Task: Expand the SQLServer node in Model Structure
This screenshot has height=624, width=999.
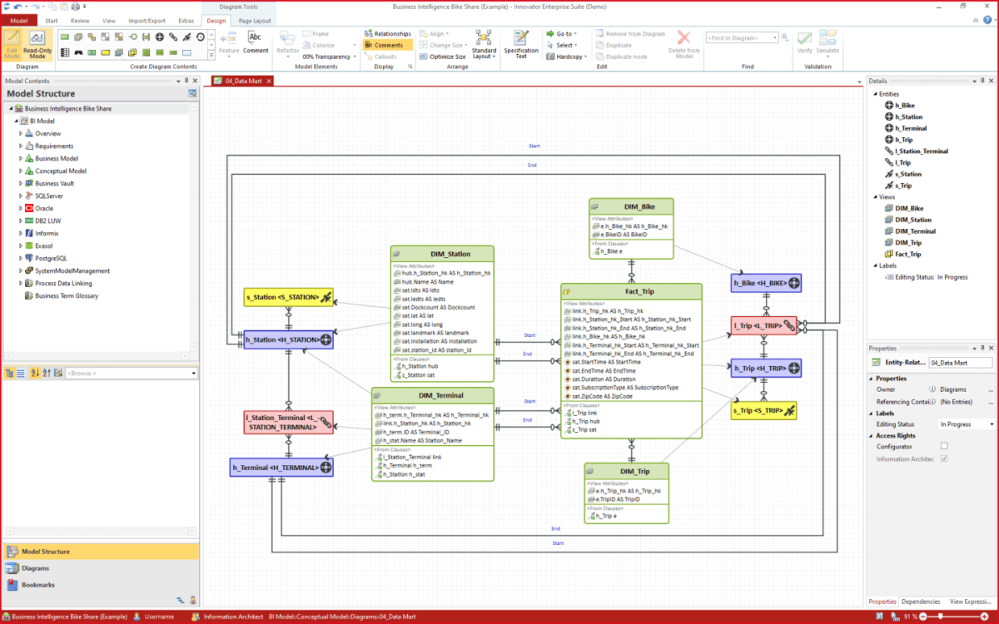Action: pyautogui.click(x=19, y=196)
